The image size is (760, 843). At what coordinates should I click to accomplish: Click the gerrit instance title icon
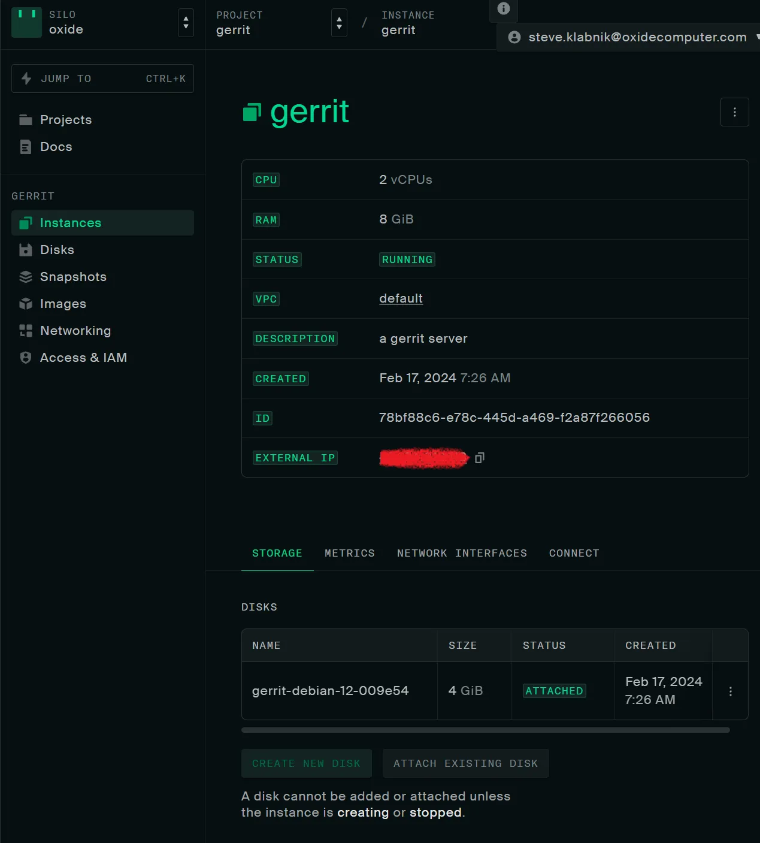252,112
